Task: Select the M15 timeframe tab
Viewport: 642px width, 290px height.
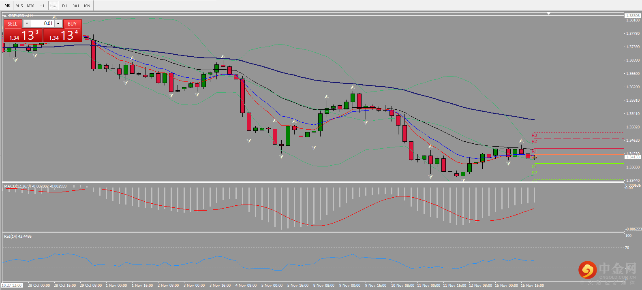Action: [x=19, y=6]
